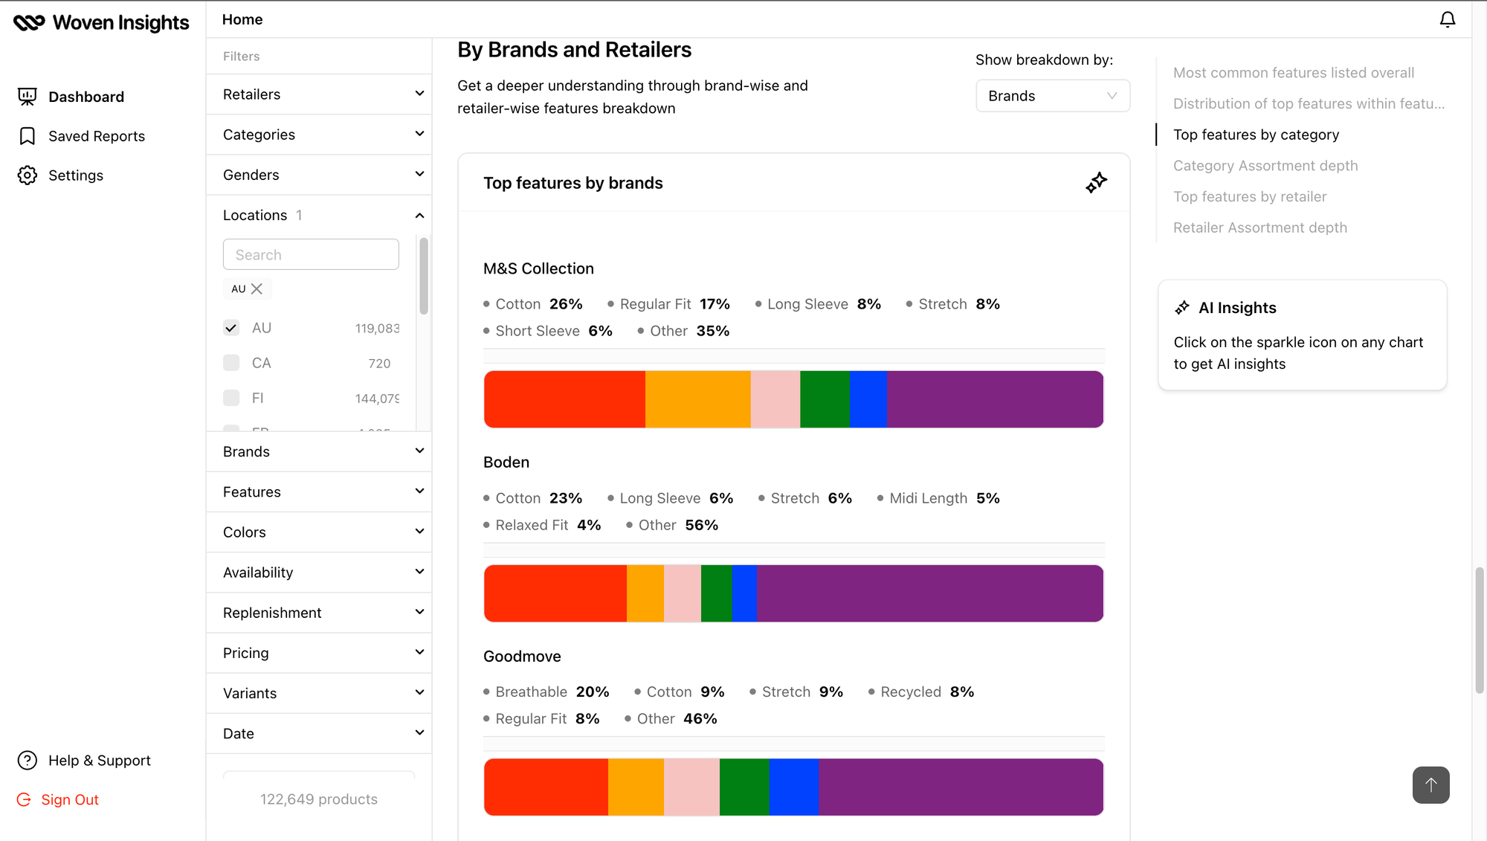Click the M&S Collection brand heading
The width and height of the screenshot is (1487, 841).
click(x=538, y=268)
